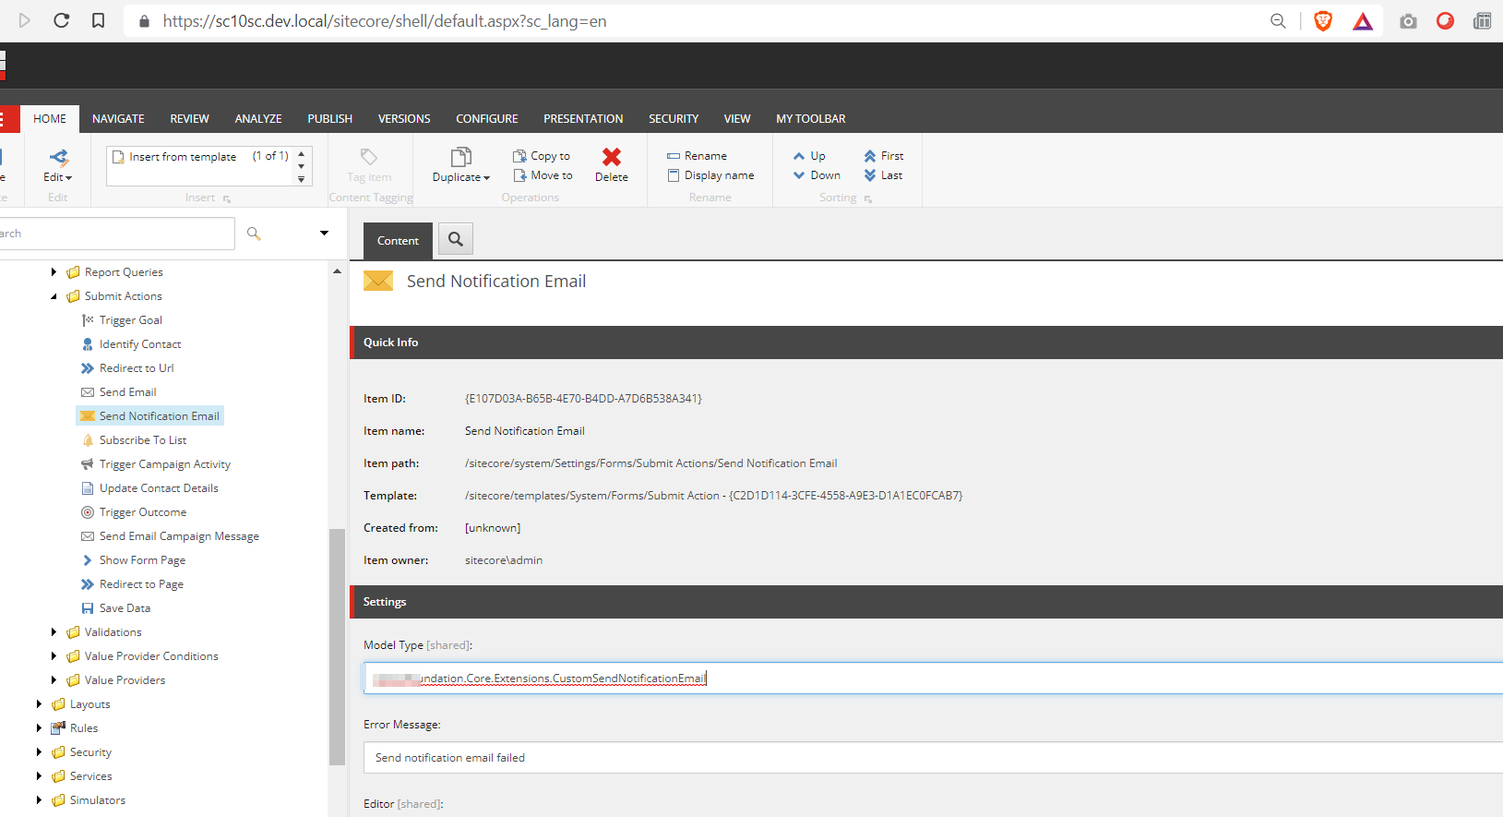Screen dimensions: 1503x817
Task: Click the camera screenshot extension icon
Action: tap(1408, 20)
